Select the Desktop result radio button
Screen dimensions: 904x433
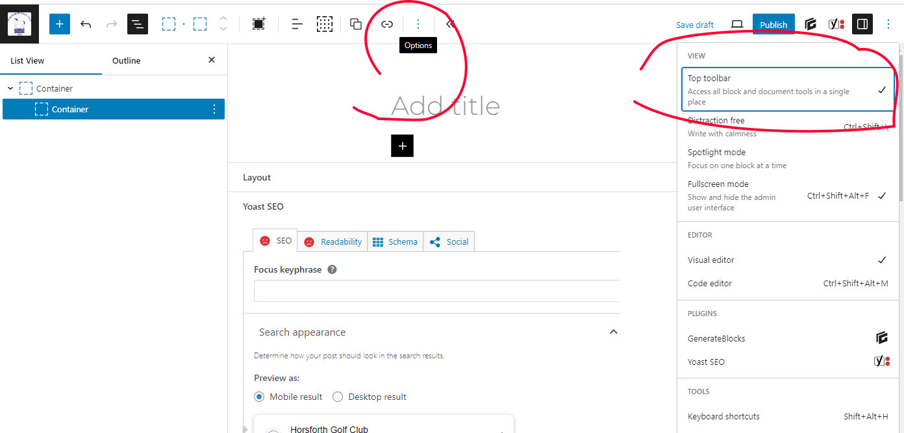coord(338,397)
